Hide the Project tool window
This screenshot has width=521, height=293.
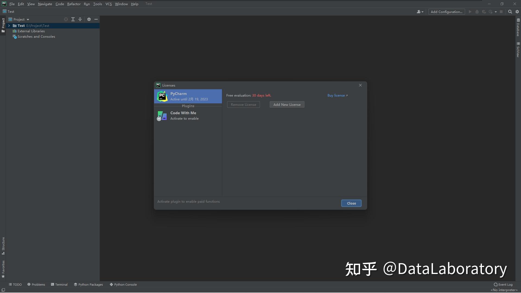coord(96,19)
